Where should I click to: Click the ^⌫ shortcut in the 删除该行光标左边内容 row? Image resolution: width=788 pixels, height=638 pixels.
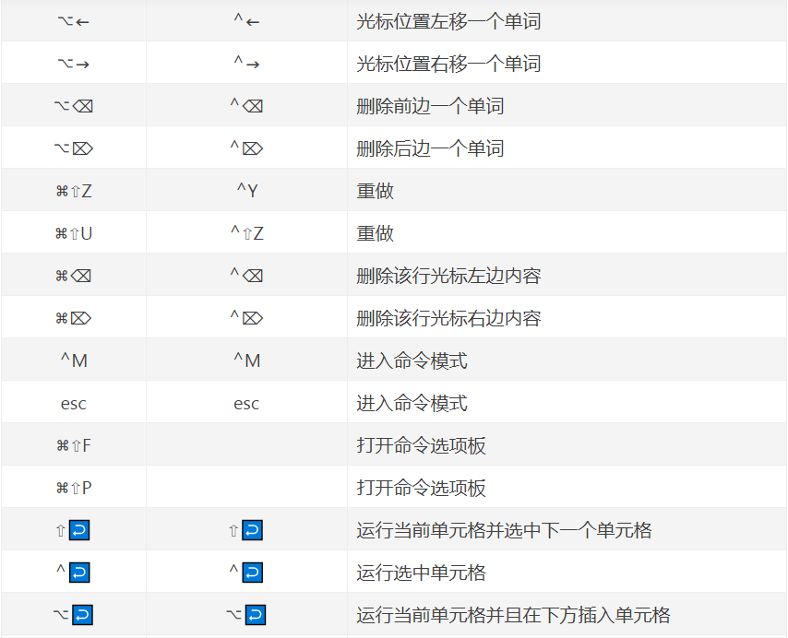(246, 276)
